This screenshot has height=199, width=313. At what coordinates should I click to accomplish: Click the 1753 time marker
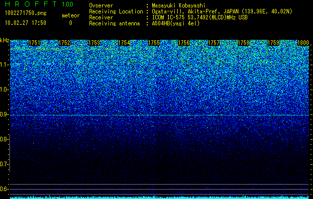94,43
